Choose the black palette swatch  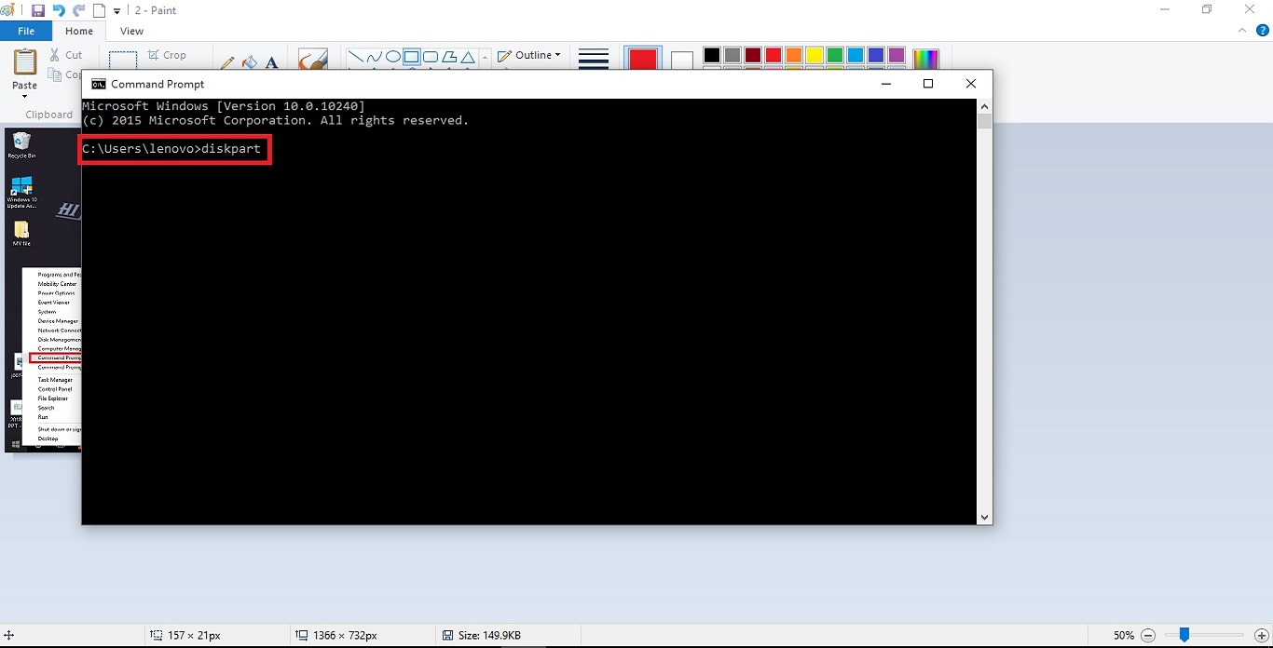pyautogui.click(x=712, y=56)
